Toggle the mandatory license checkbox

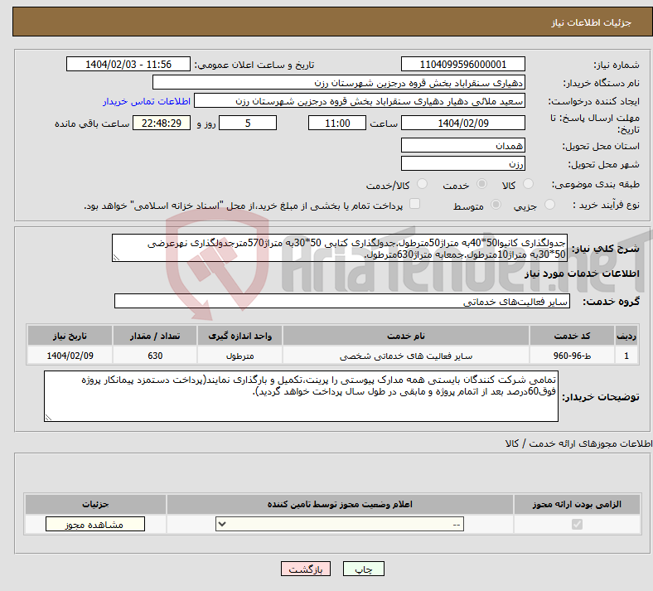tap(577, 524)
